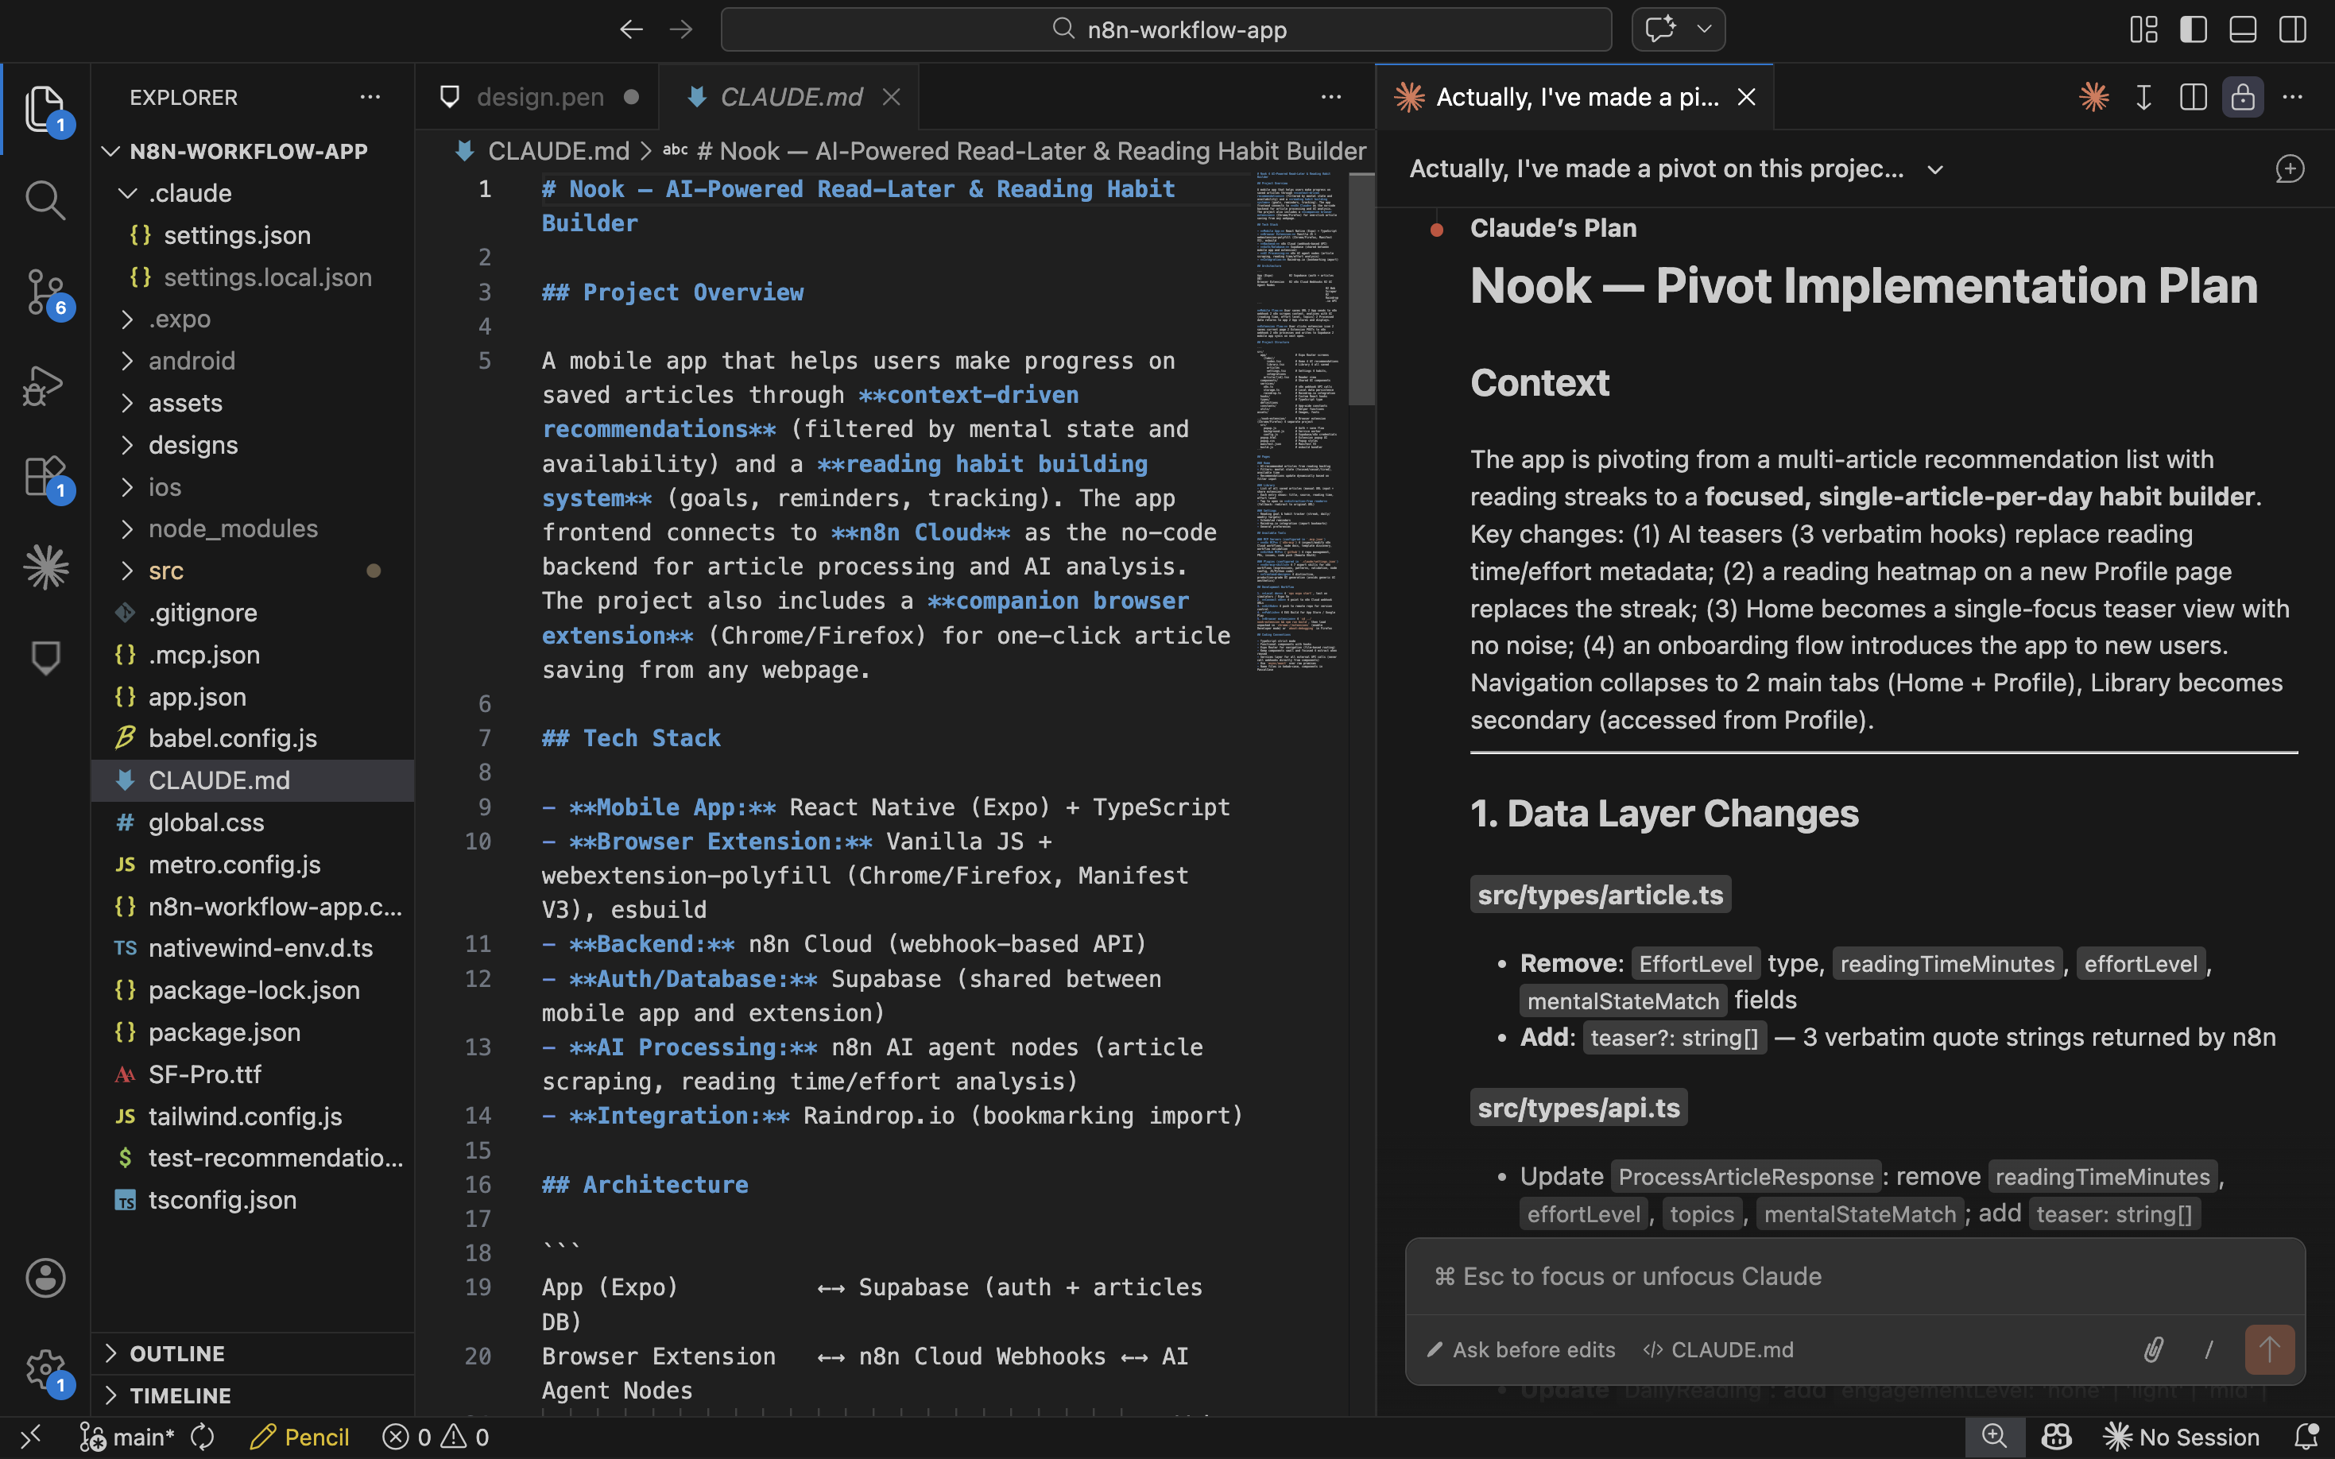Focus the Claude prompt input field
This screenshot has width=2335, height=1459.
click(1854, 1276)
